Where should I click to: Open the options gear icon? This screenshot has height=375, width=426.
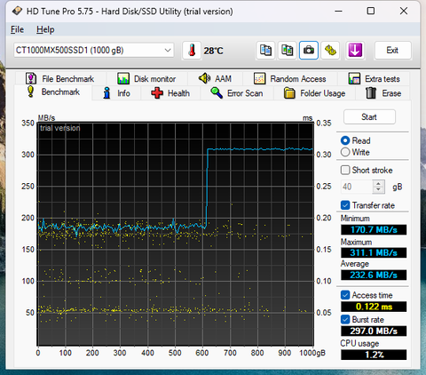tap(330, 51)
